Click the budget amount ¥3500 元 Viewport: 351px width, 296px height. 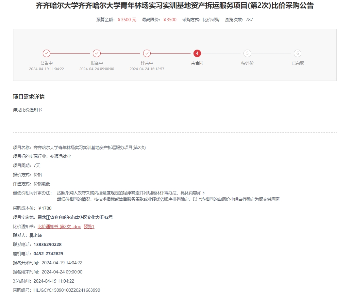click(127, 20)
